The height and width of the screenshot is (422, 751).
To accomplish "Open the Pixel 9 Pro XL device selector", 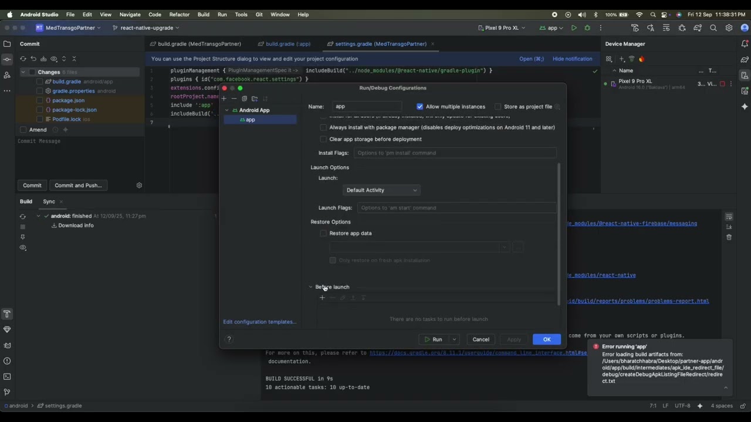I will [x=502, y=28].
